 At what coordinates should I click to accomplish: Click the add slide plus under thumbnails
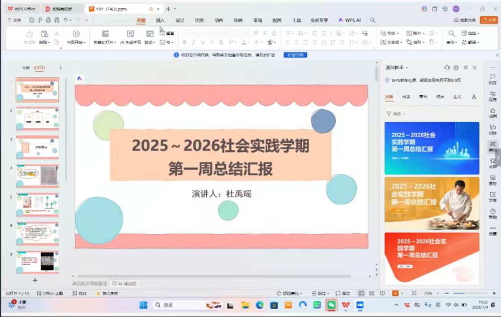pos(35,280)
